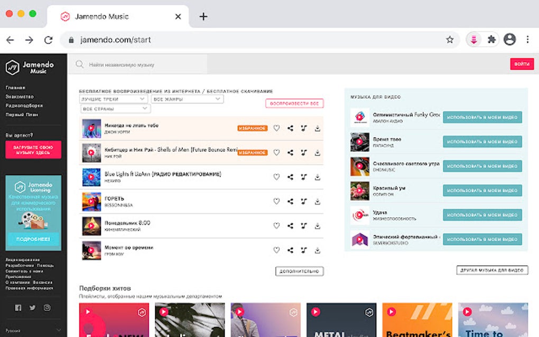Expand «Все страны» country dropdown
The image size is (539, 337).
(115, 109)
